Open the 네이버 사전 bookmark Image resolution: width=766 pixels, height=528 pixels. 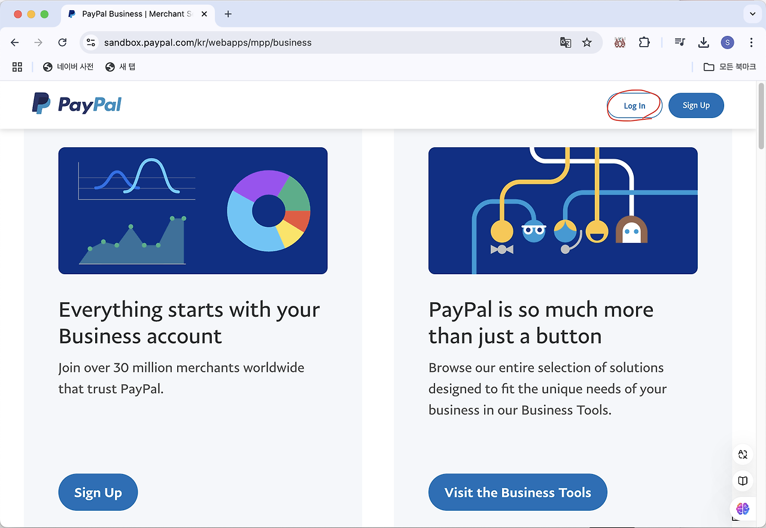coord(68,67)
